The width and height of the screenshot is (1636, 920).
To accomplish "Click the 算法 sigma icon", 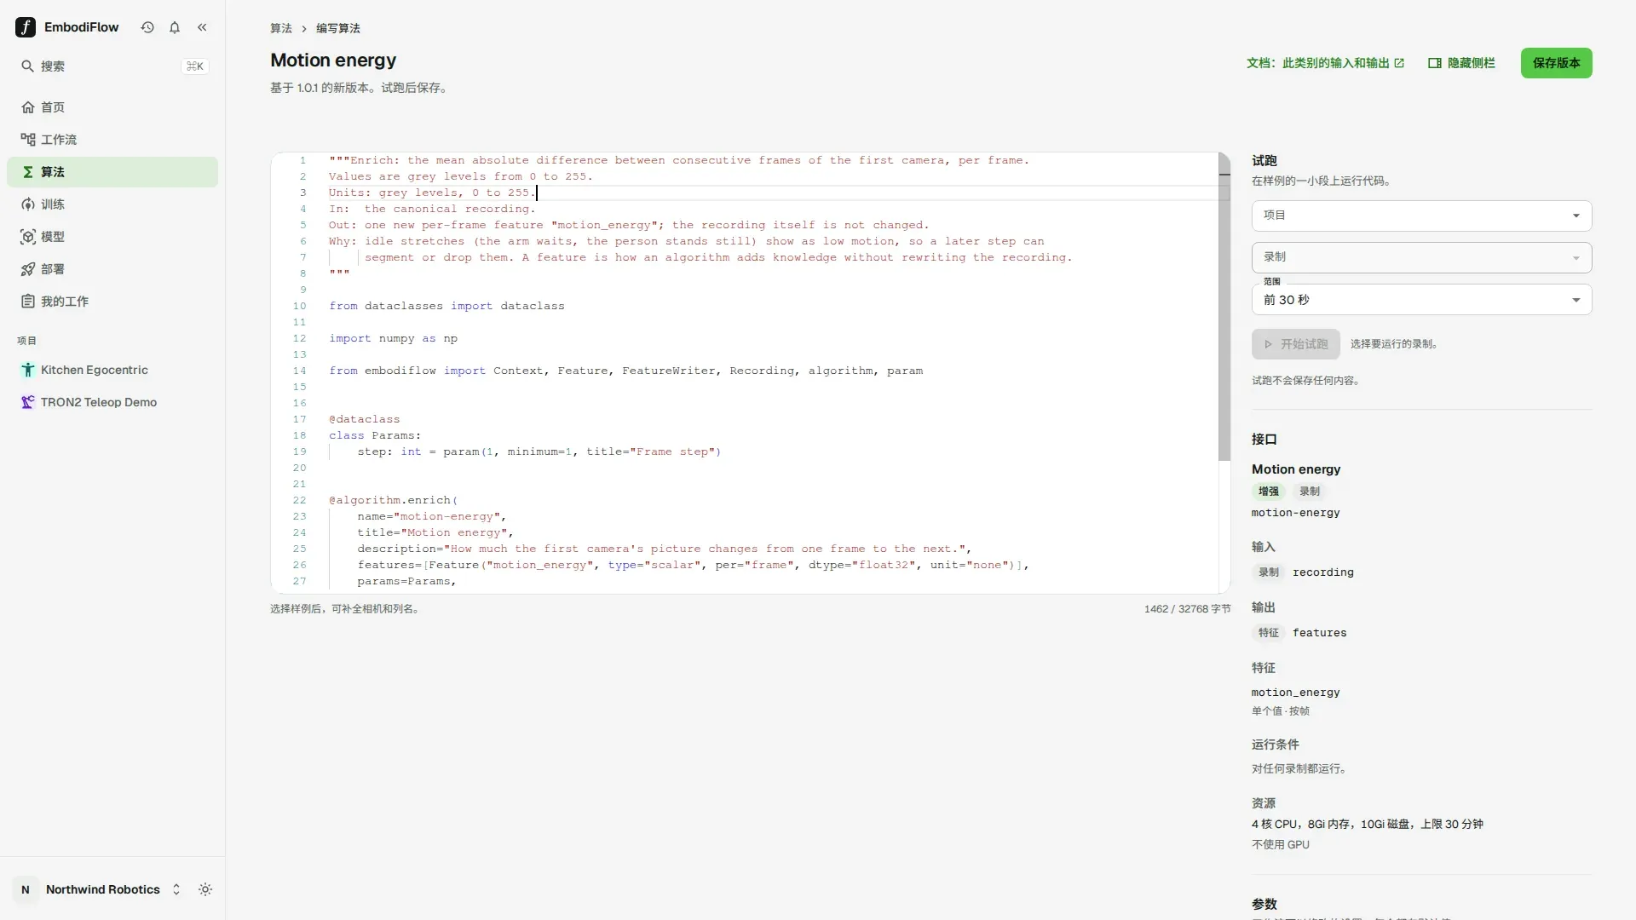I will (28, 172).
